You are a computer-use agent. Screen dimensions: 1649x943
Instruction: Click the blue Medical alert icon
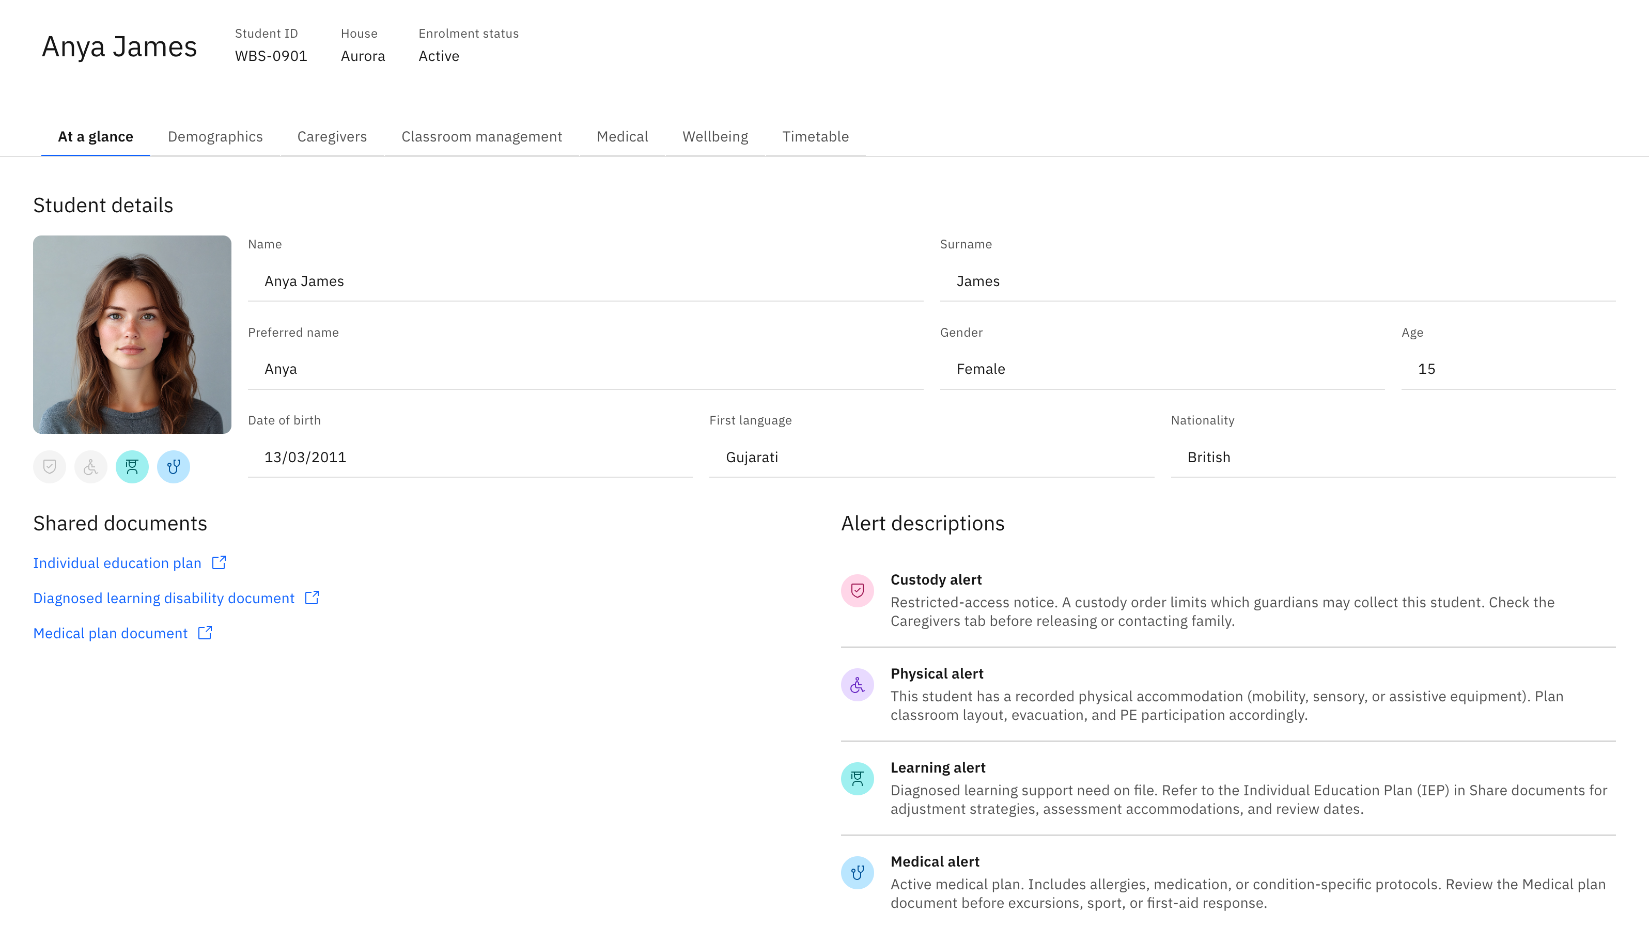(857, 872)
